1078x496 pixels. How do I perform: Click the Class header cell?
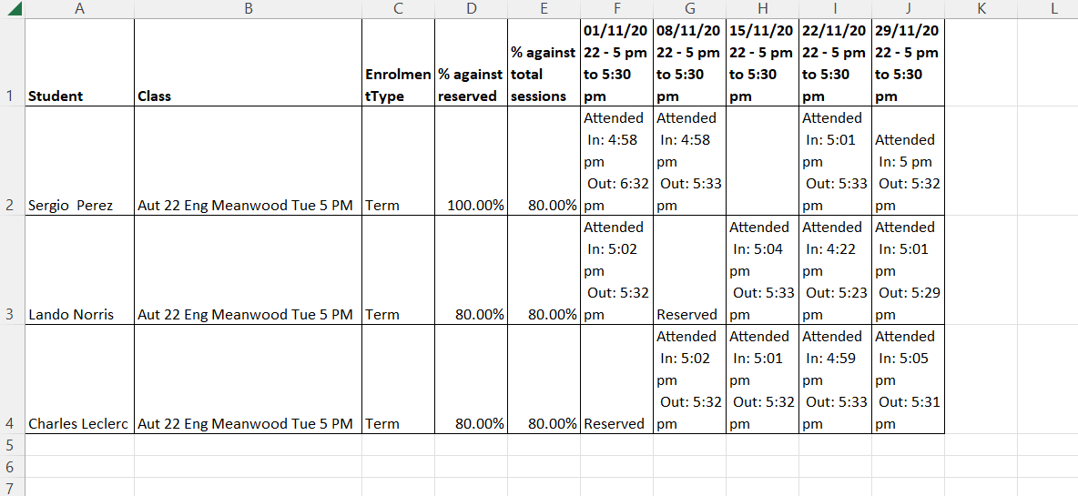click(248, 63)
